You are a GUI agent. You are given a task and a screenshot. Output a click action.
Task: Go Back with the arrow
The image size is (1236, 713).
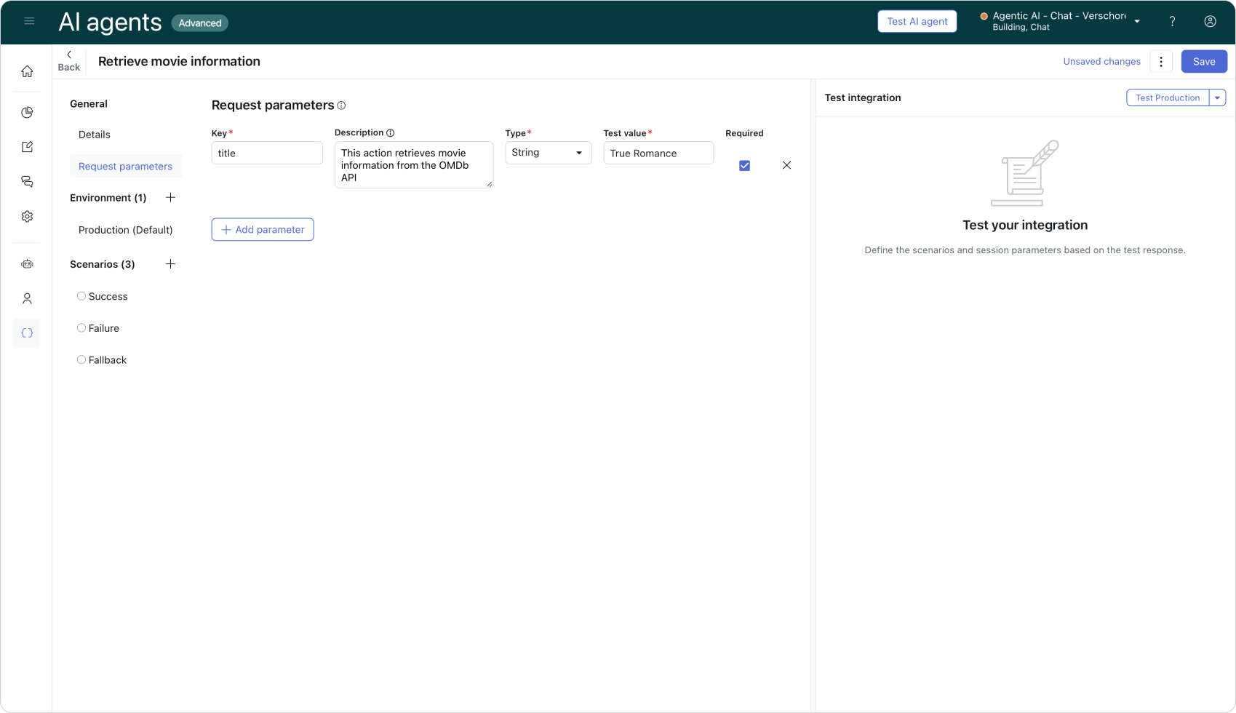(69, 61)
